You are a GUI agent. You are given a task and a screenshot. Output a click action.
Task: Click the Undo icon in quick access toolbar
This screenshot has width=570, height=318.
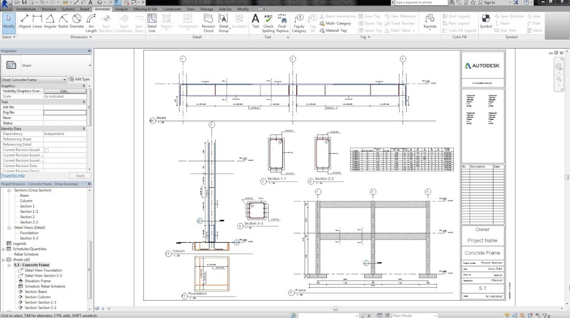coord(42,2)
